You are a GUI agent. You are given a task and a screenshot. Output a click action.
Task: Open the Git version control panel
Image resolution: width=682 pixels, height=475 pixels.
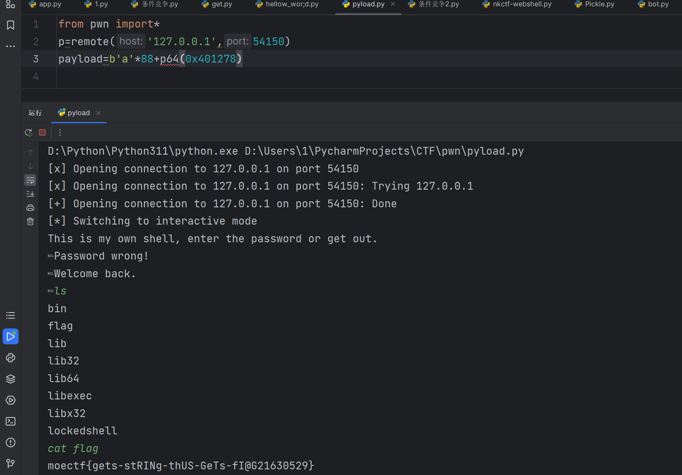point(11,463)
